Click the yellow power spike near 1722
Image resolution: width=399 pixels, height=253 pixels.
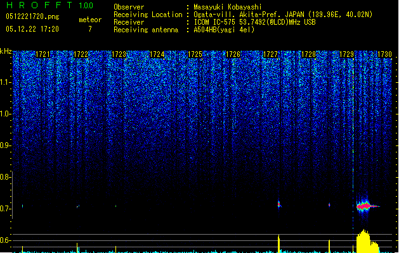pyautogui.click(x=77, y=248)
